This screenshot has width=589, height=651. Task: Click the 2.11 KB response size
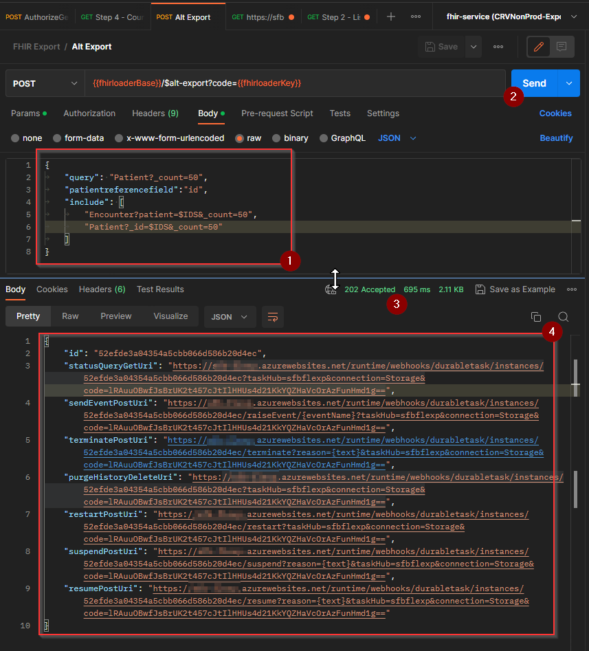pos(451,289)
